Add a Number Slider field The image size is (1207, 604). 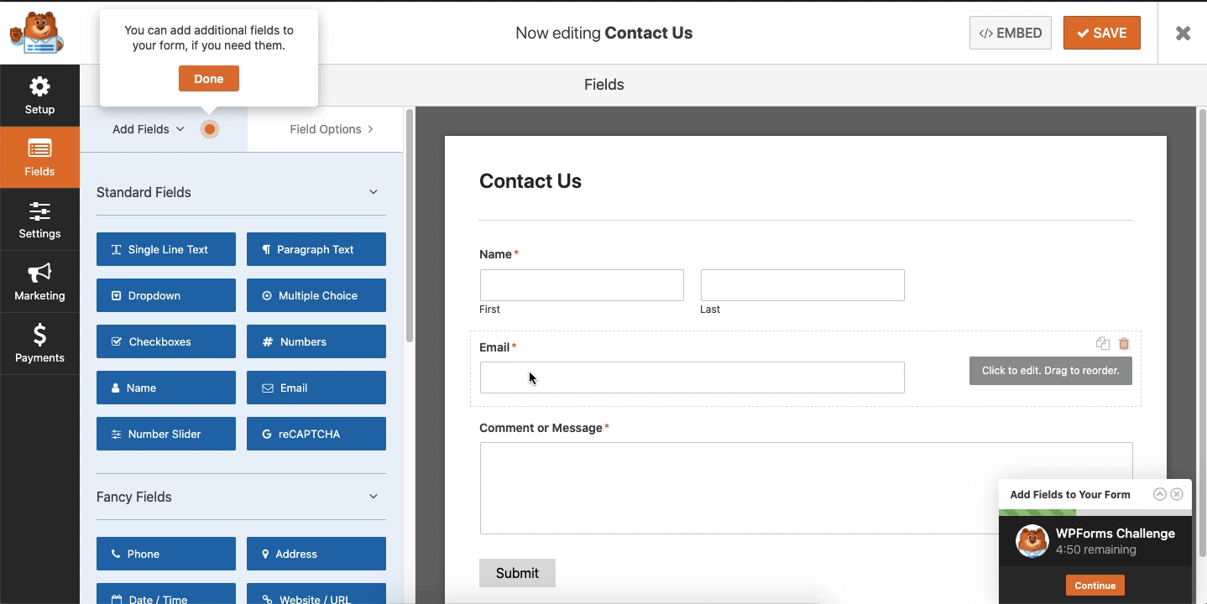[166, 434]
